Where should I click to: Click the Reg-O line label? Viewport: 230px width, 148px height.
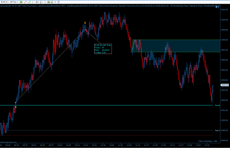tap(217, 130)
